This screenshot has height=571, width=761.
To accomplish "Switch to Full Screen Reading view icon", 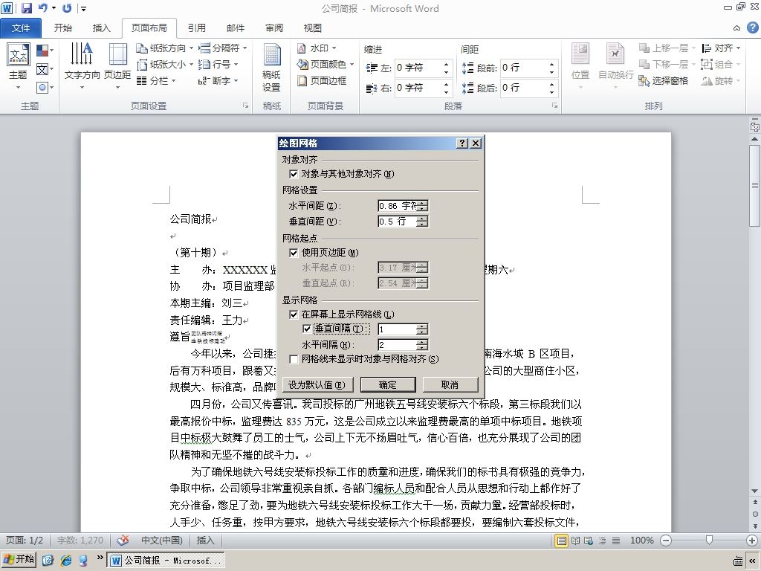I will click(576, 541).
